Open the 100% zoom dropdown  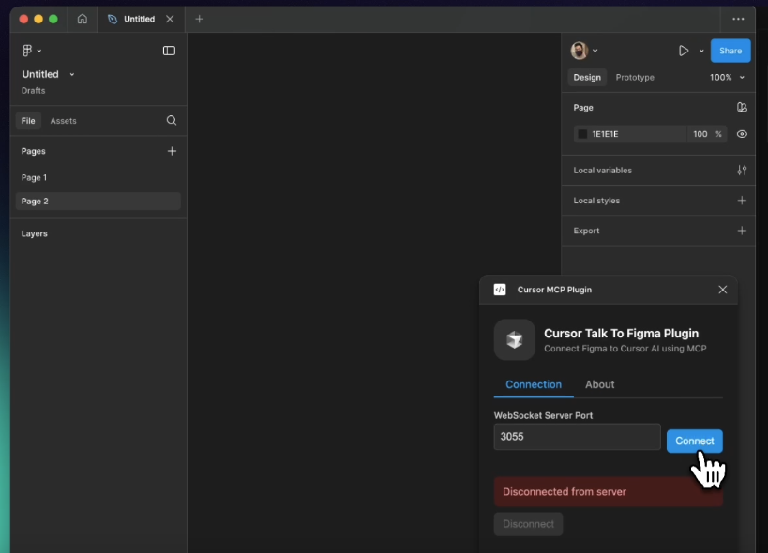pos(727,77)
